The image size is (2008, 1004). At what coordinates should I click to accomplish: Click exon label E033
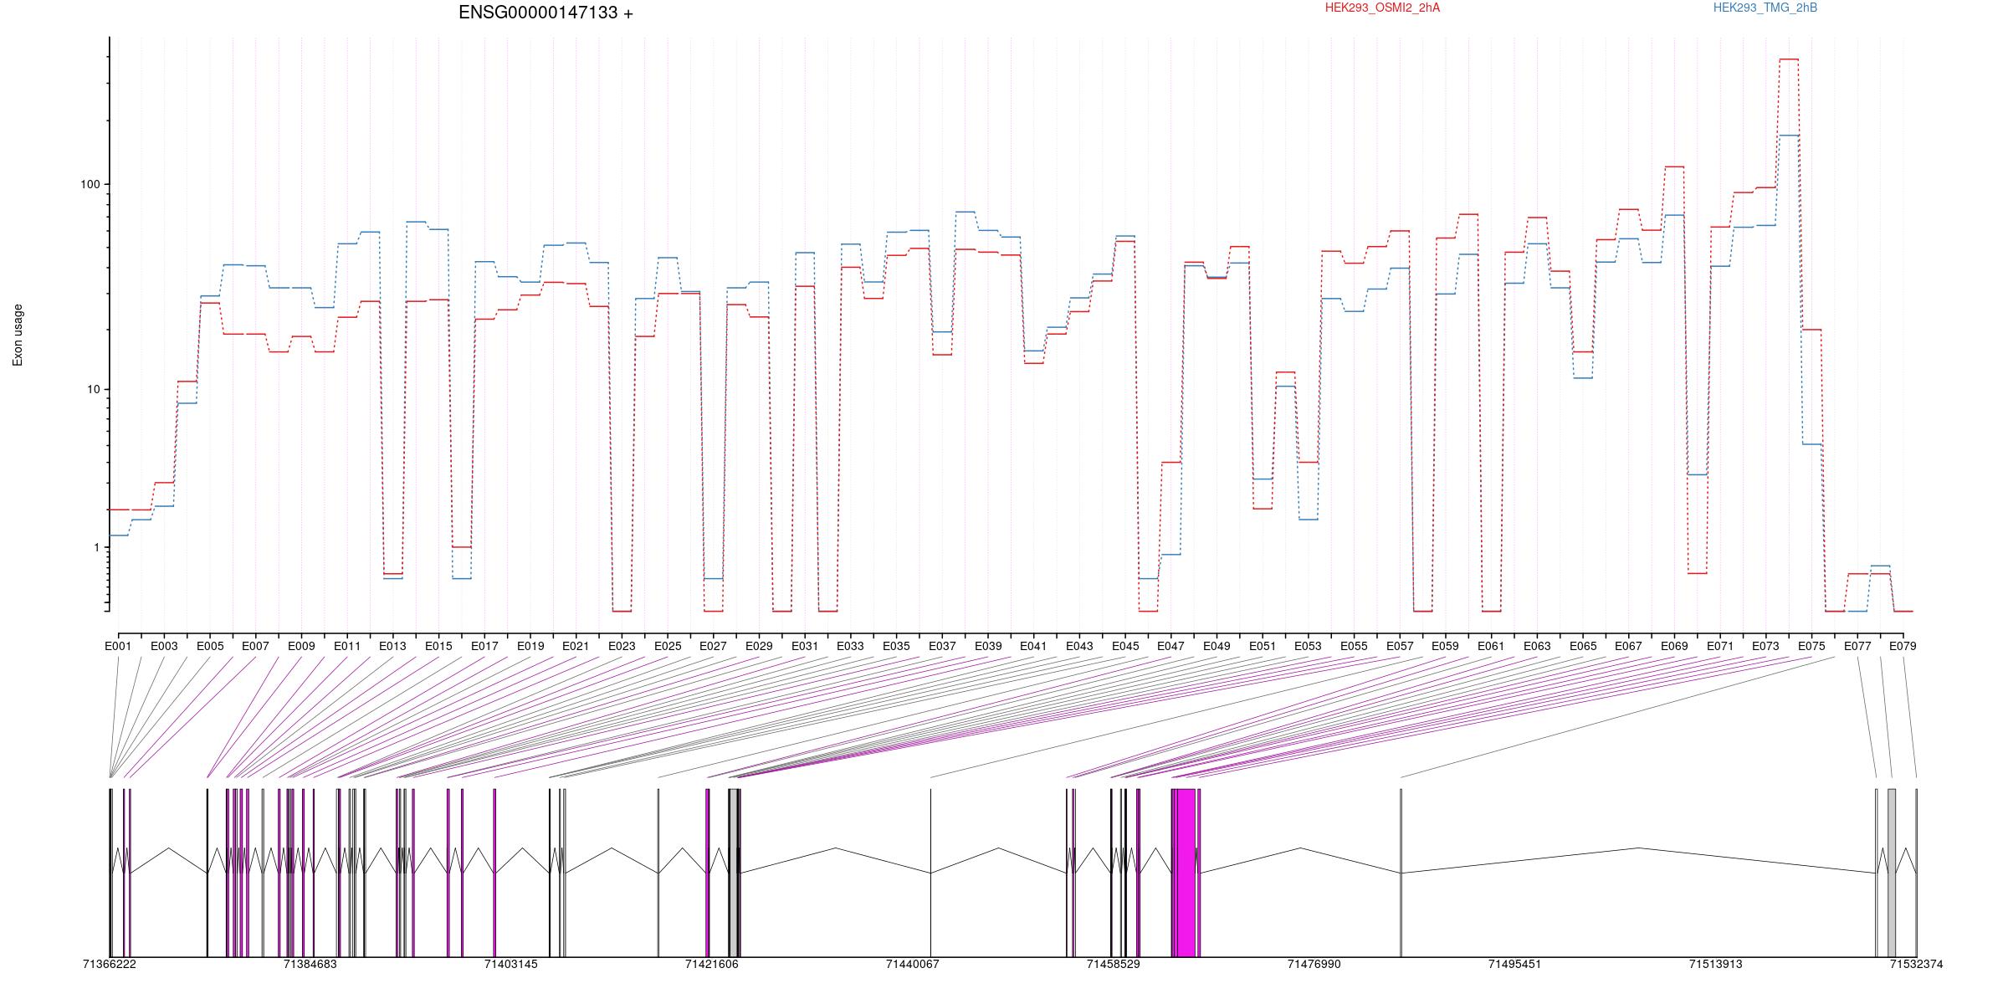(850, 646)
